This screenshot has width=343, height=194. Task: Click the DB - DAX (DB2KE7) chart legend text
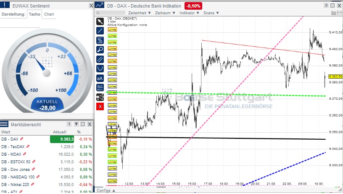122,19
